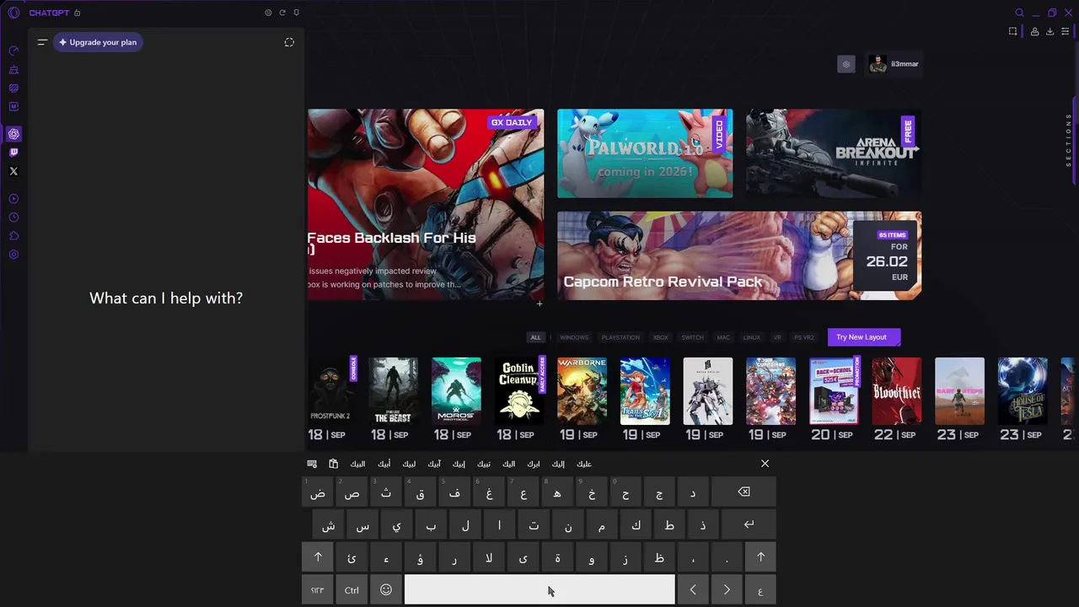Viewport: 1079px width, 607px height.
Task: Open Settings gear icon in sidebar
Action: click(13, 255)
